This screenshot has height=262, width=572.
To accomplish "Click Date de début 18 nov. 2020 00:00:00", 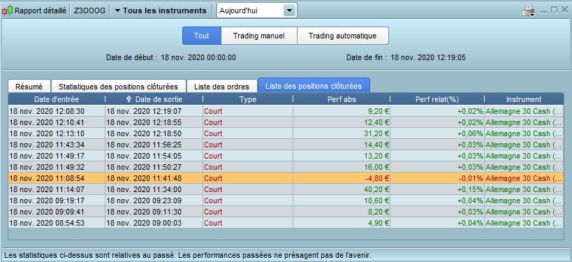I will 170,57.
